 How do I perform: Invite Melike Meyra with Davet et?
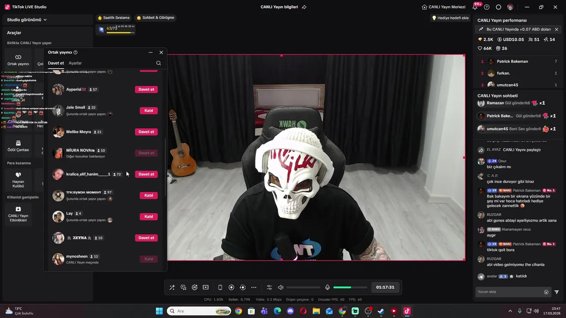point(146,132)
